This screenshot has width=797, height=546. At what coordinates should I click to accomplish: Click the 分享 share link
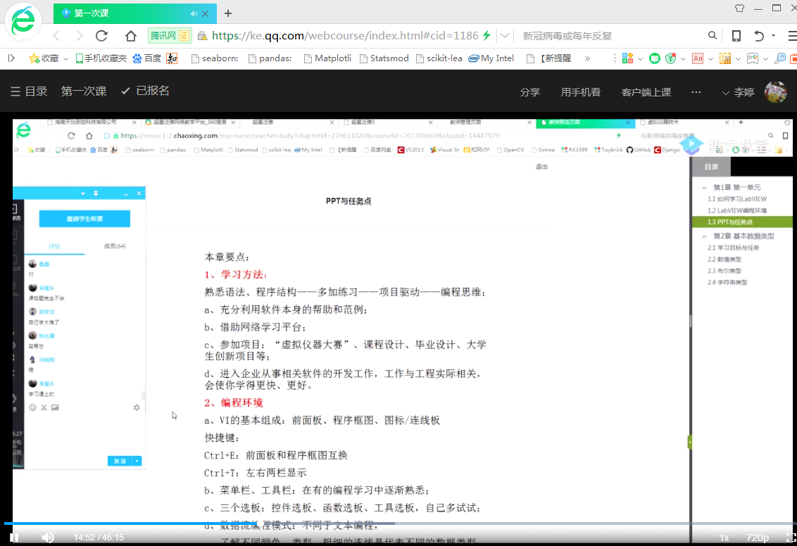click(530, 92)
